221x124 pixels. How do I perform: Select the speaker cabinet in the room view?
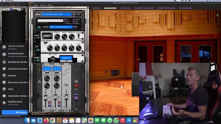(x=135, y=85)
